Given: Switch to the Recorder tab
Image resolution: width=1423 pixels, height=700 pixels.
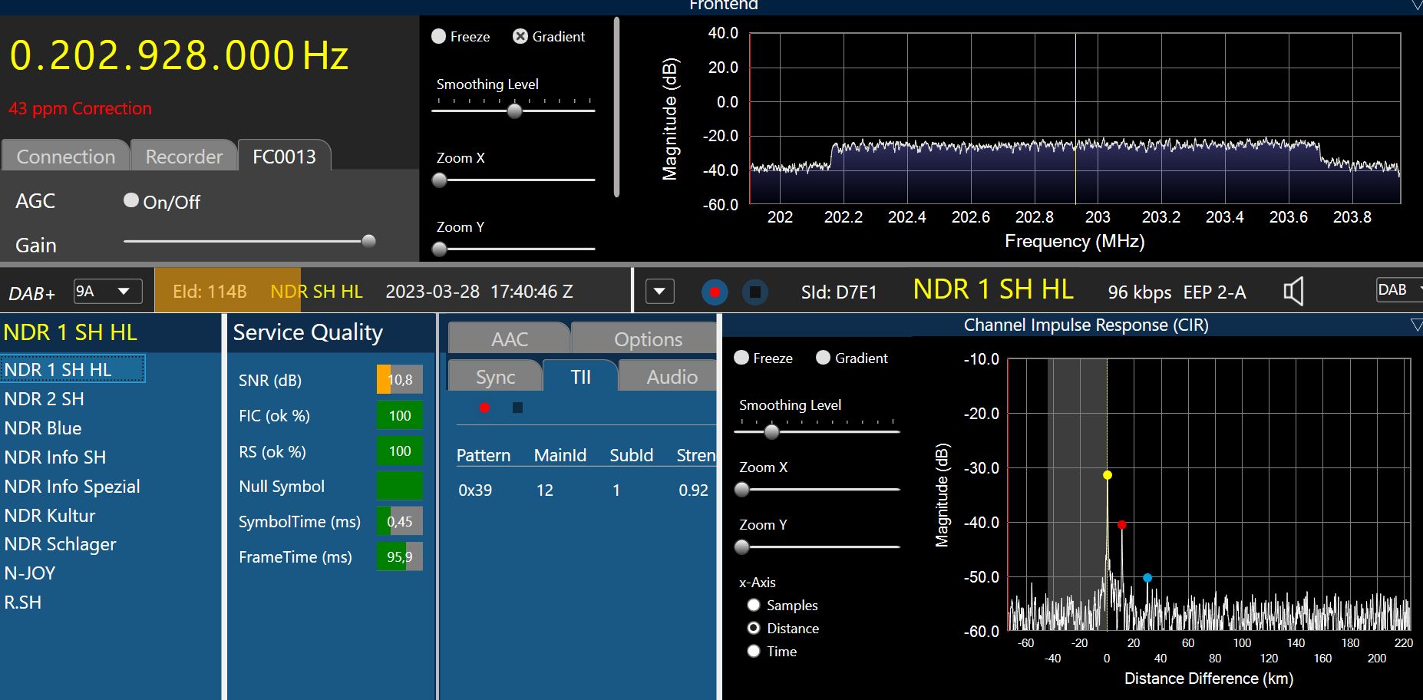Looking at the screenshot, I should (x=183, y=157).
